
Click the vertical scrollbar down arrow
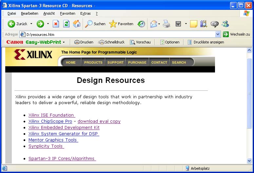click(249, 161)
